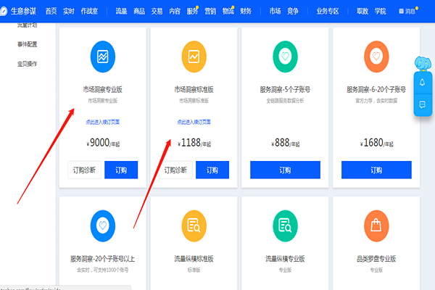Click 订购 for 服务洞察-5个子账号

coord(285,170)
